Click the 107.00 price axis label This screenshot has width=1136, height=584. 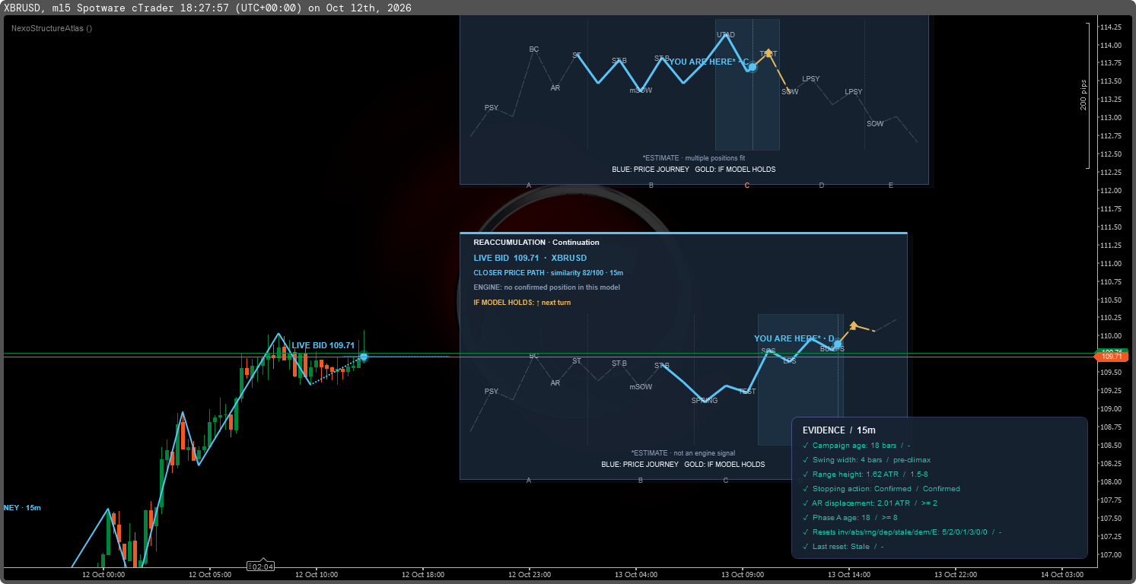[1112, 555]
